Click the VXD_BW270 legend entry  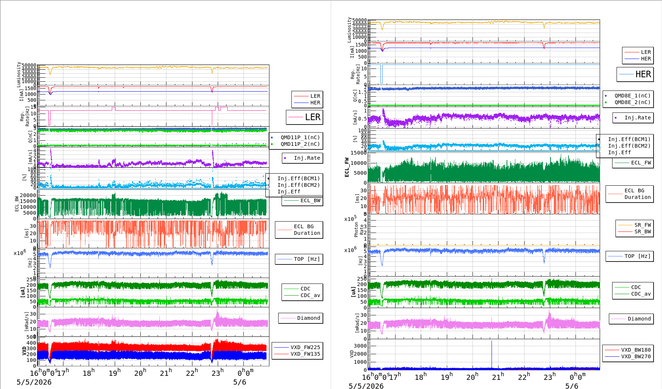(x=628, y=356)
